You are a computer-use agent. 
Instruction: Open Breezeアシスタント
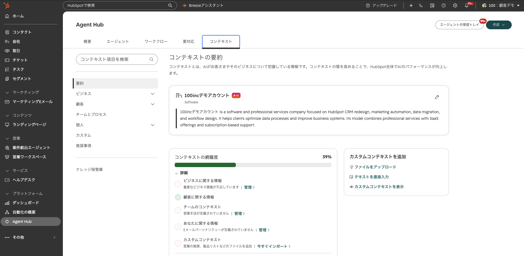203,5
